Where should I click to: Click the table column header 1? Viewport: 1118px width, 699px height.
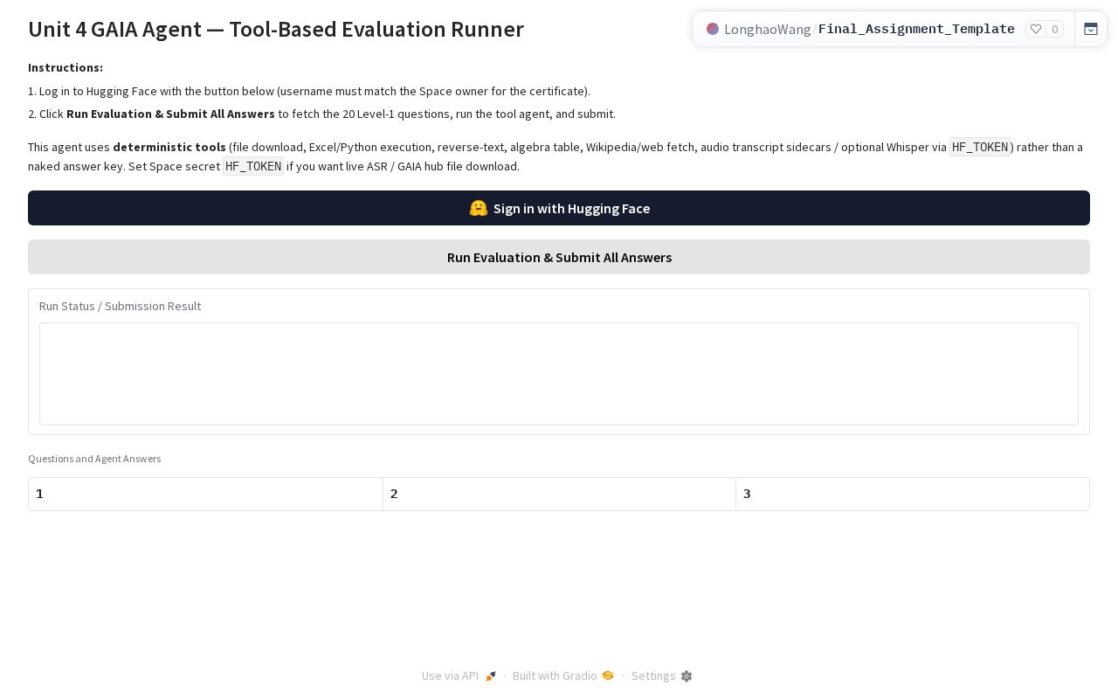[205, 494]
